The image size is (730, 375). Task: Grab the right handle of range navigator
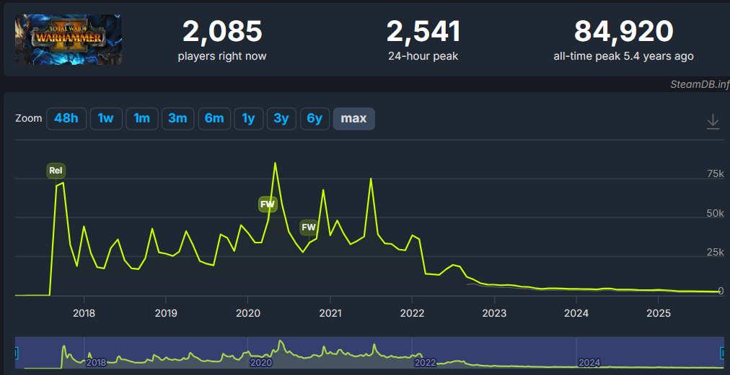[x=723, y=354]
